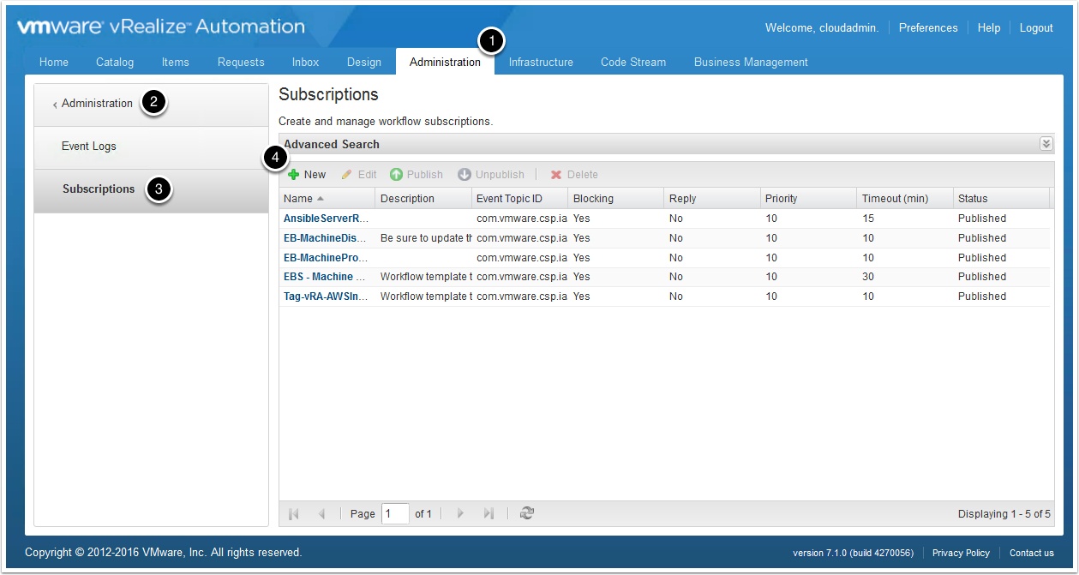Expand the Advanced Search panel
This screenshot has height=575, width=1079.
1046,144
